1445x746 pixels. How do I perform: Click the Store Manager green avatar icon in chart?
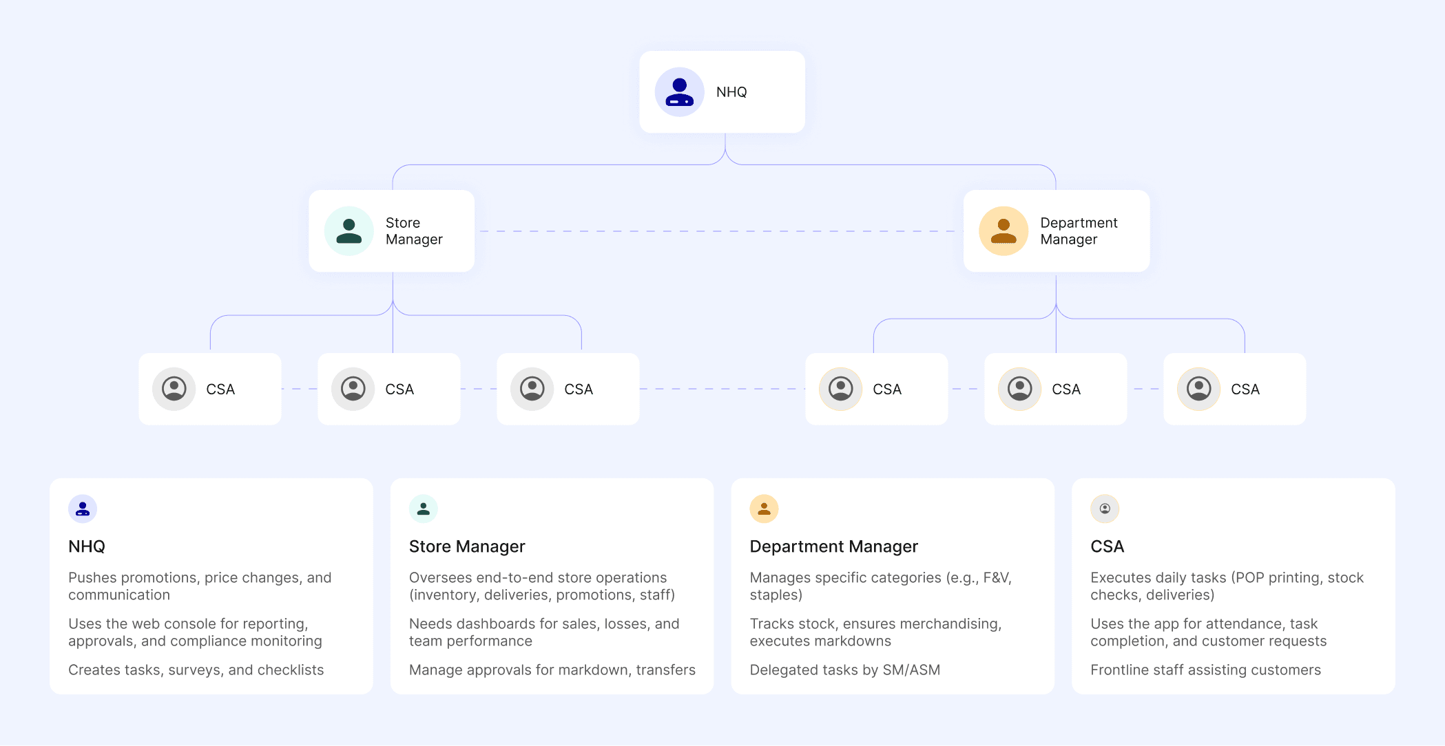pos(349,231)
